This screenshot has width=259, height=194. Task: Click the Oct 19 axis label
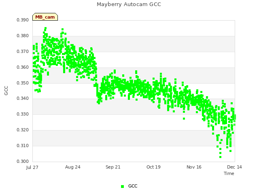[x=153, y=167]
